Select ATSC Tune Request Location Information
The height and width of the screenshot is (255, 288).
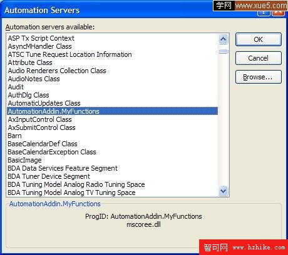[69, 54]
